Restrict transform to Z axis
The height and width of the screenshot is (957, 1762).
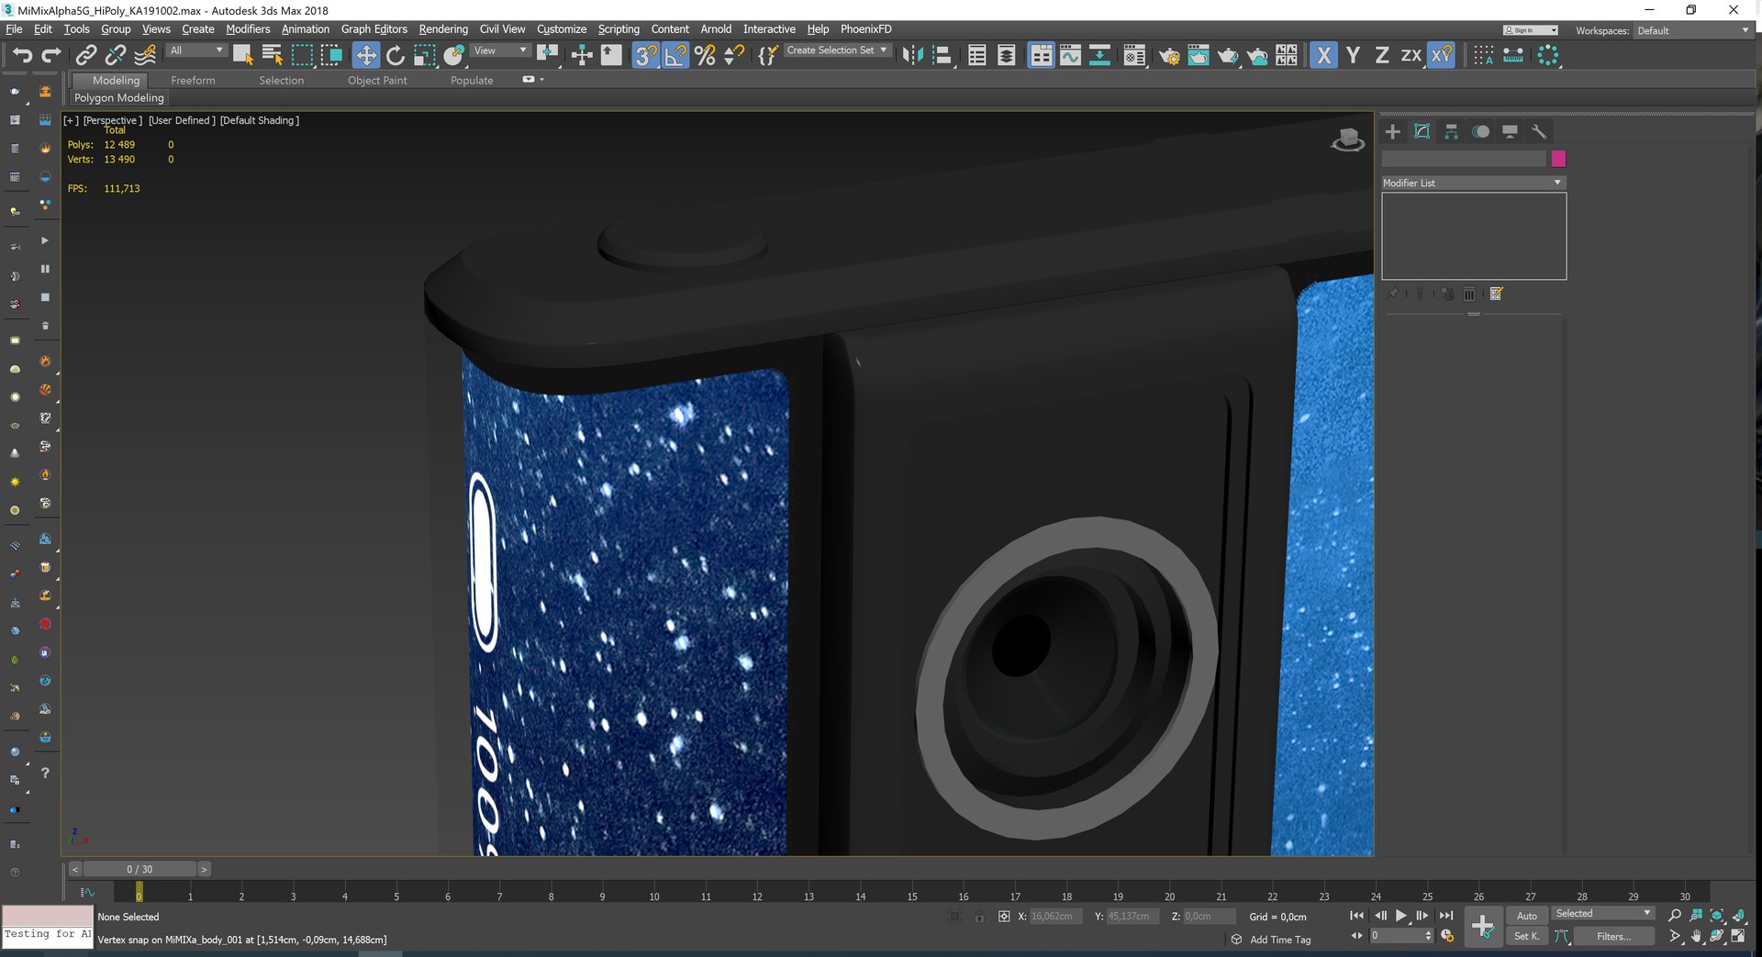tap(1382, 55)
